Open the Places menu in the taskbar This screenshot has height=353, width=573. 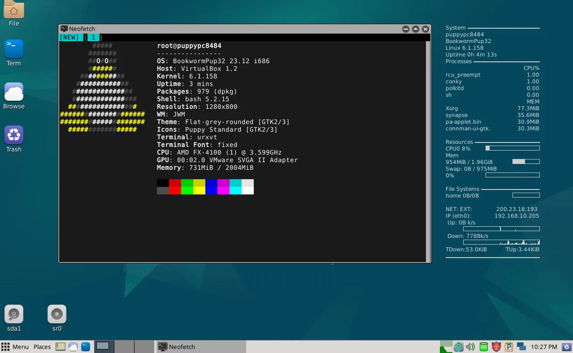coord(42,347)
